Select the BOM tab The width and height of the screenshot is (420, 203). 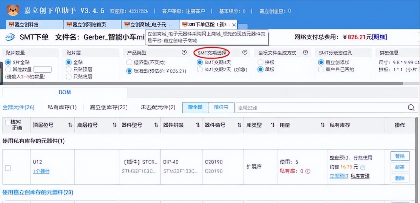click(64, 92)
